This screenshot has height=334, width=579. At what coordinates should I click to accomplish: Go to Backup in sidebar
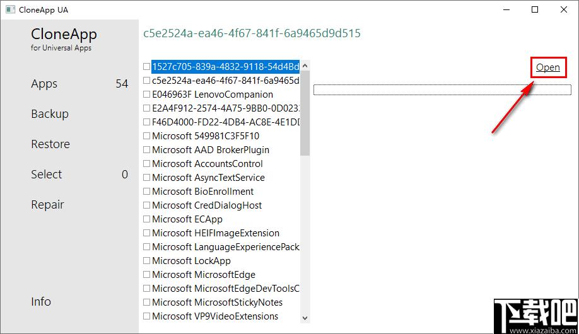(x=50, y=114)
